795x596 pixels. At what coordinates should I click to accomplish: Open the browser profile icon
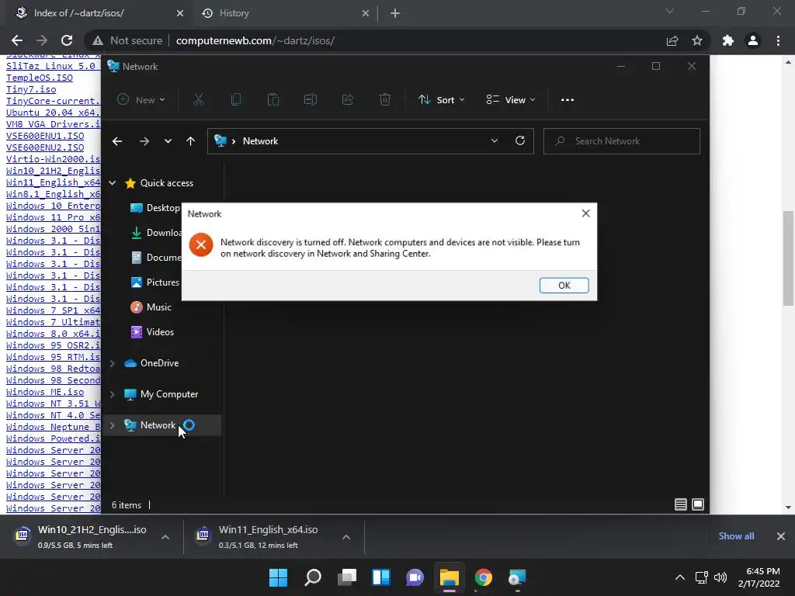tap(753, 40)
